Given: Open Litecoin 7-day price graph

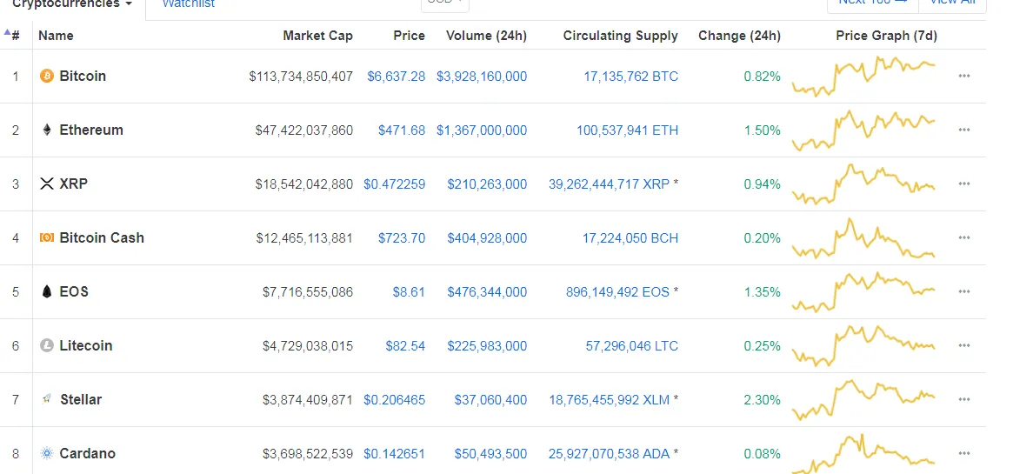Looking at the screenshot, I should tap(863, 345).
